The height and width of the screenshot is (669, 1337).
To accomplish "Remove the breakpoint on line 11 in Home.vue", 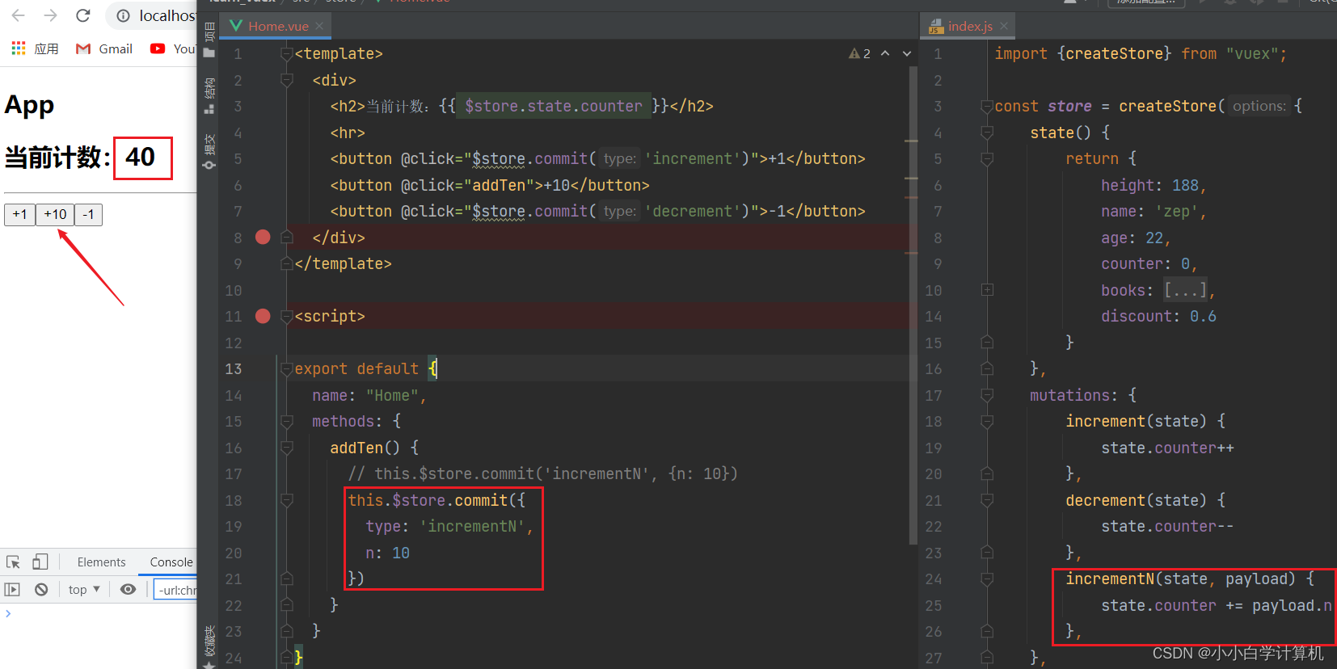I will point(263,316).
